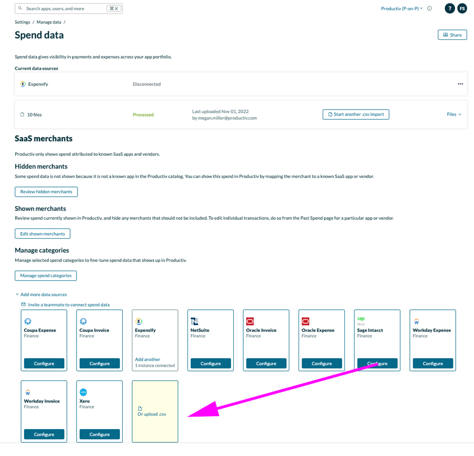Screen dimensions: 474x456
Task: Go to Settings breadcrumb
Action: tap(22, 22)
